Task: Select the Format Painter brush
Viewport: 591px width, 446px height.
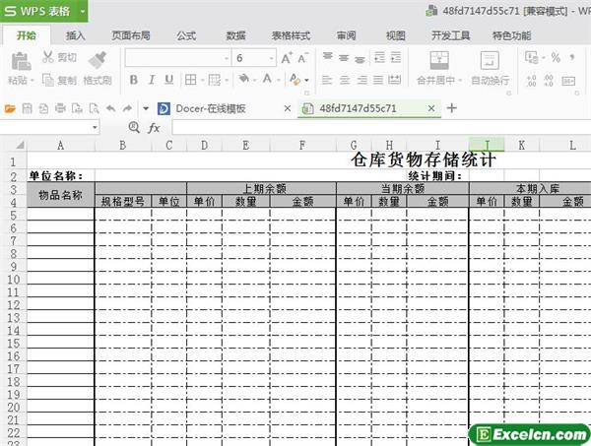Action: click(98, 60)
